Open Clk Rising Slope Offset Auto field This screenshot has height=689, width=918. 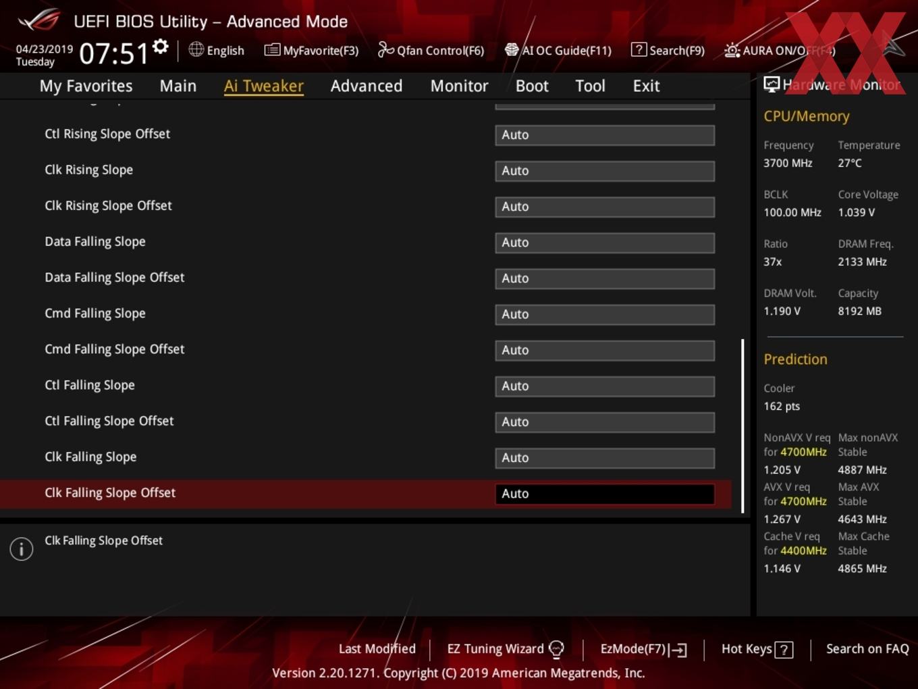pos(605,207)
